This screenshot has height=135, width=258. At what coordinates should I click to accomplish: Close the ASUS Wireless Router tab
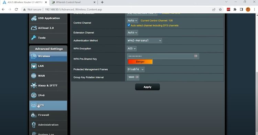[46, 2]
